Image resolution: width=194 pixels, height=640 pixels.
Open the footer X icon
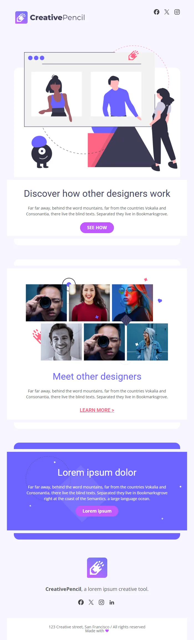click(x=91, y=602)
